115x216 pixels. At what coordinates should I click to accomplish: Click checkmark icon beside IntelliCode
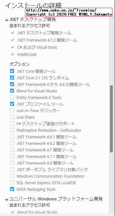click(x=12, y=54)
